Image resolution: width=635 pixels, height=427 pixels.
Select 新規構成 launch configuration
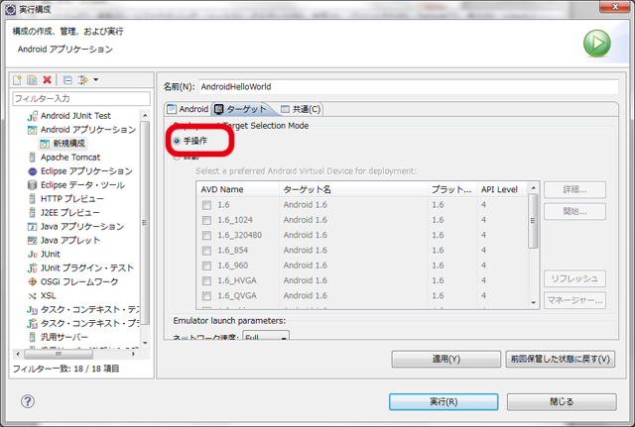point(68,143)
